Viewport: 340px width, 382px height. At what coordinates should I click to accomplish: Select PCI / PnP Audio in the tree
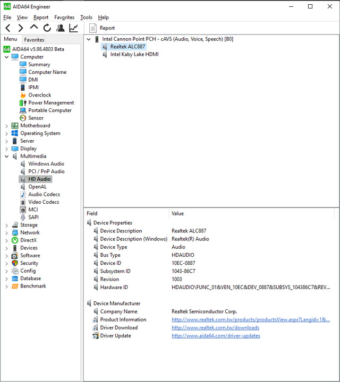pyautogui.click(x=46, y=171)
